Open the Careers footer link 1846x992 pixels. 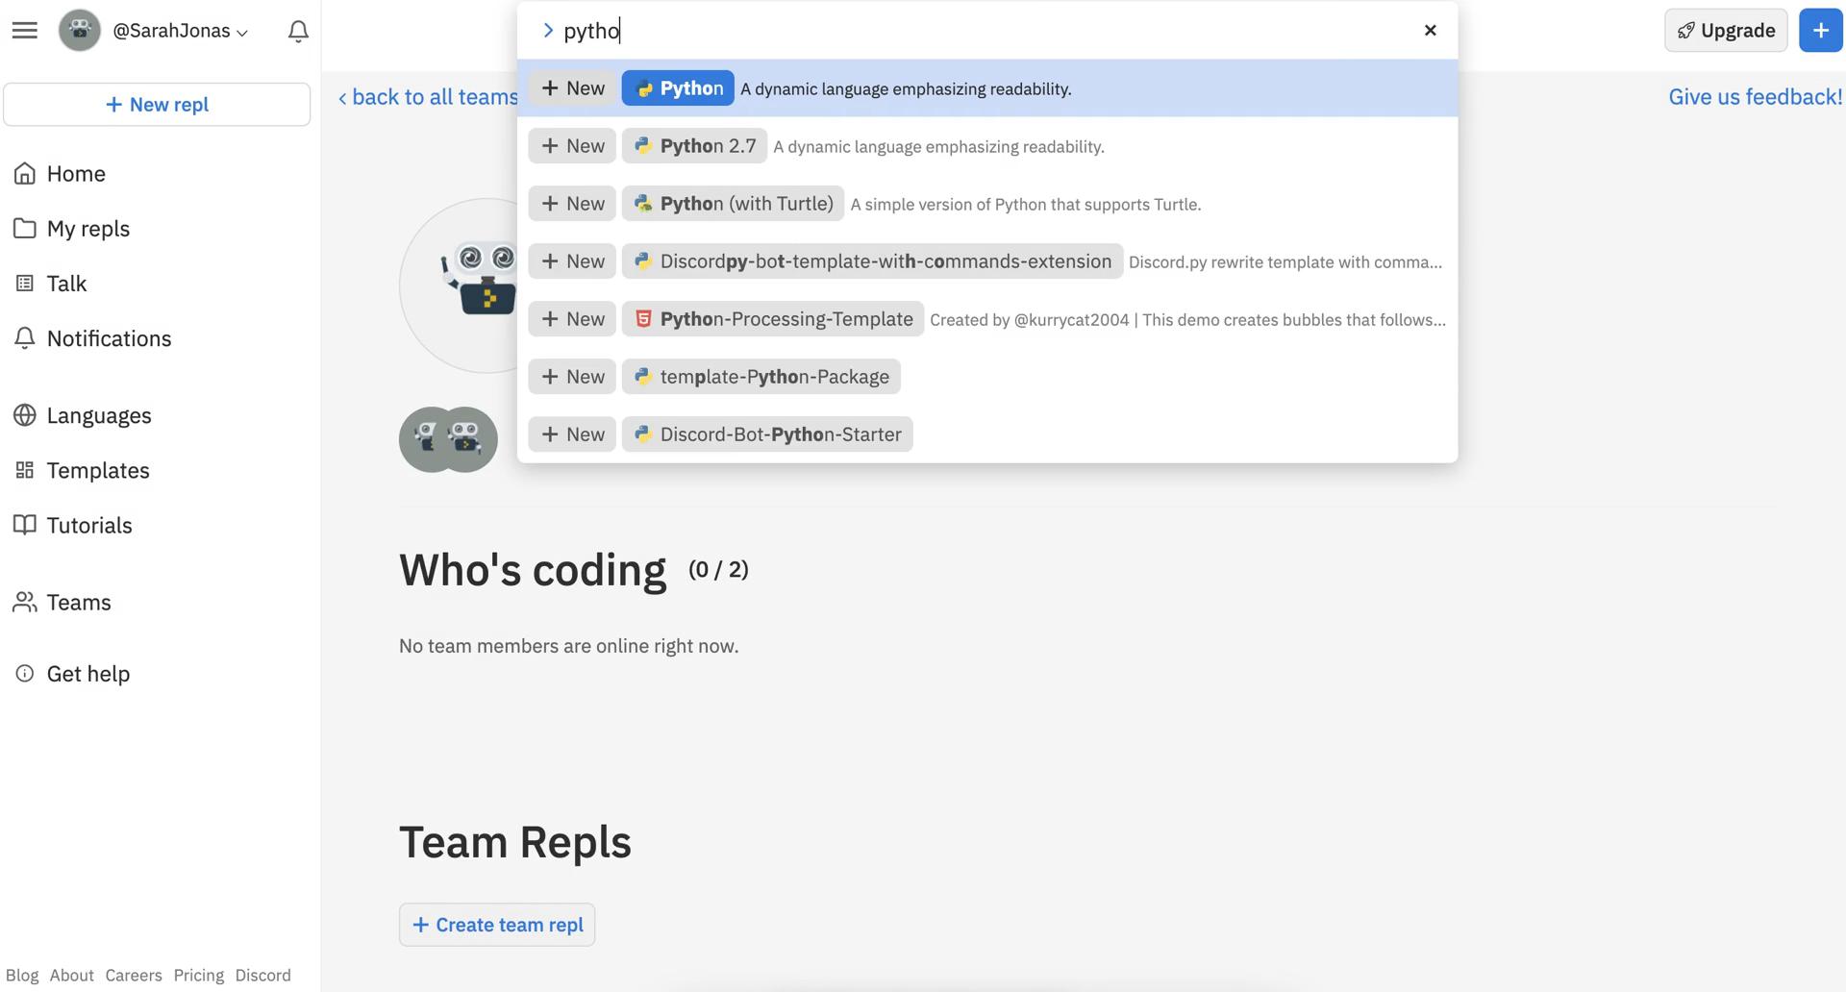(134, 975)
